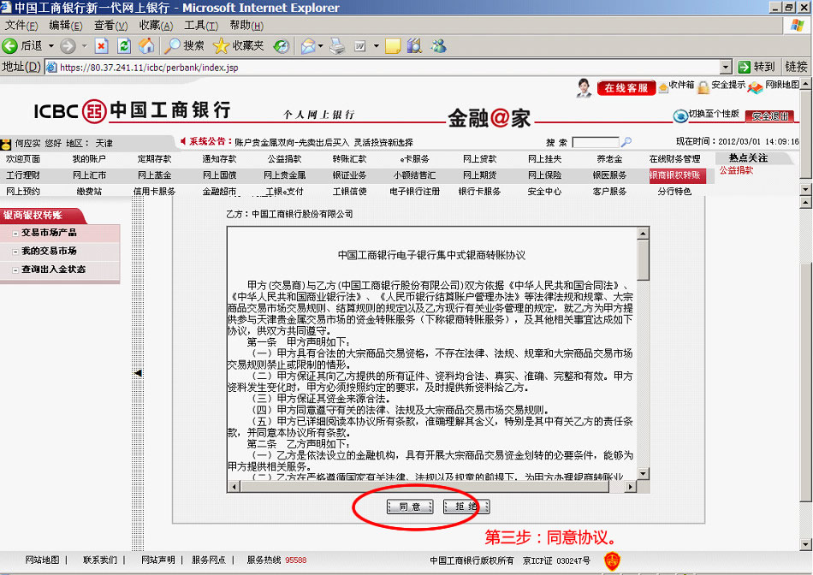813x575 pixels.
Task: Click the 在线客服 red button
Action: point(626,87)
